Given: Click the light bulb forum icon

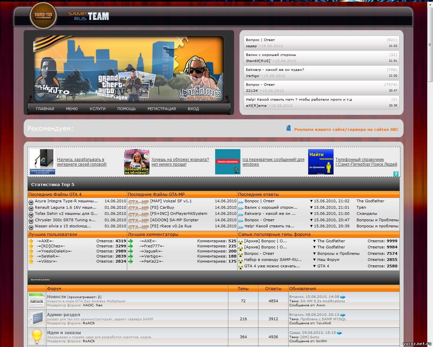Looking at the screenshot, I should 37,336.
